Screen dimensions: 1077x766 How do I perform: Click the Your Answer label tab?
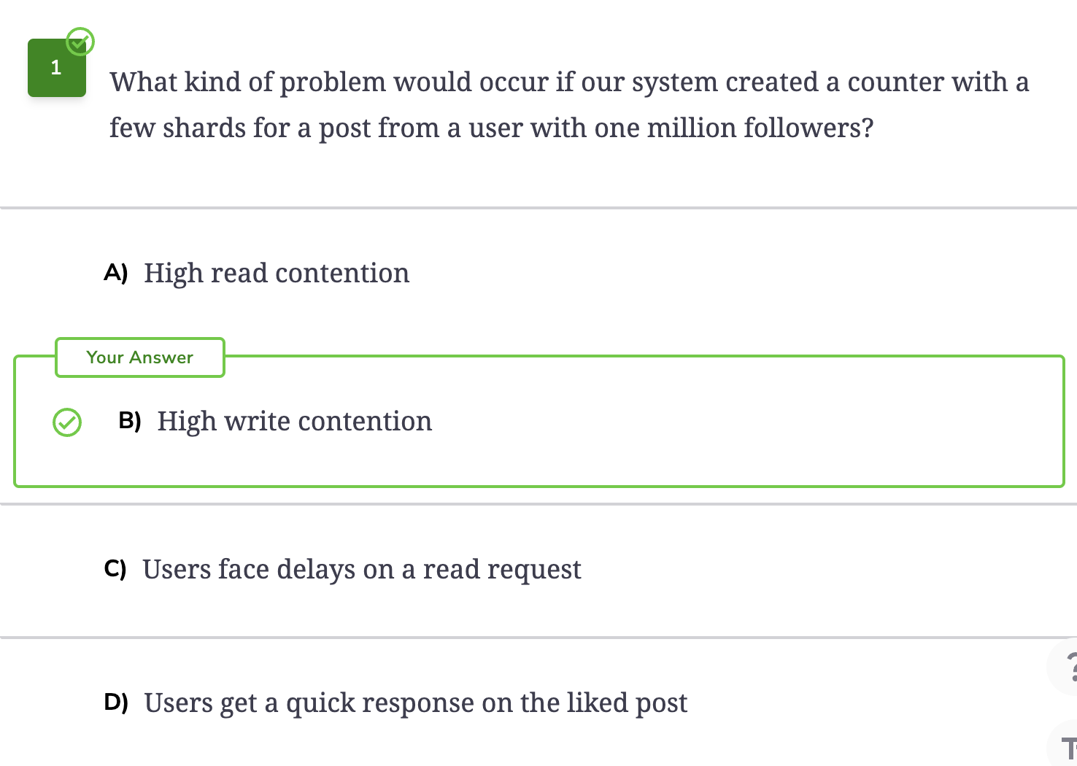tap(140, 357)
